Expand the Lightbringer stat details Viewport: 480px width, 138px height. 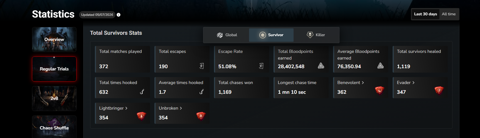coord(113,108)
